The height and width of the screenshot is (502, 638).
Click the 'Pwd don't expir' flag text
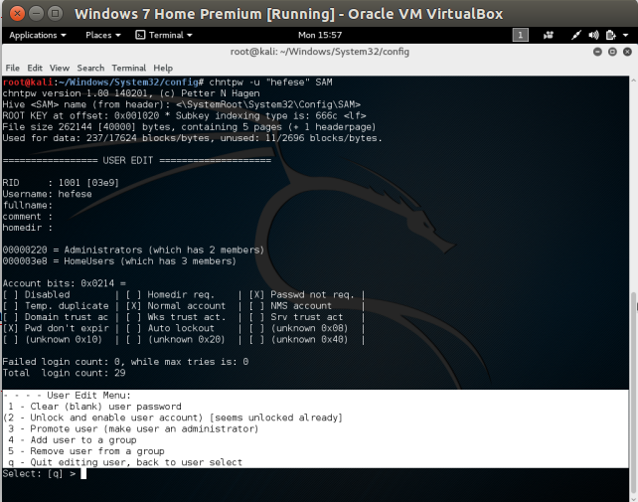tap(67, 328)
